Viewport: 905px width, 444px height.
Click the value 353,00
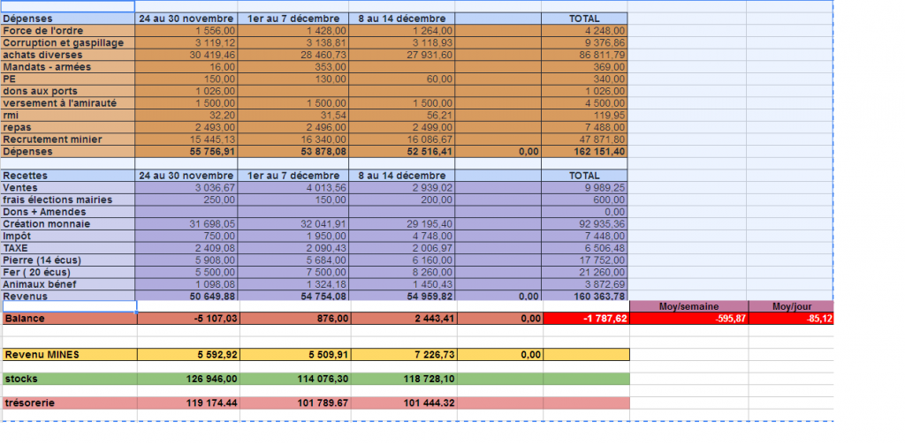pyautogui.click(x=293, y=67)
